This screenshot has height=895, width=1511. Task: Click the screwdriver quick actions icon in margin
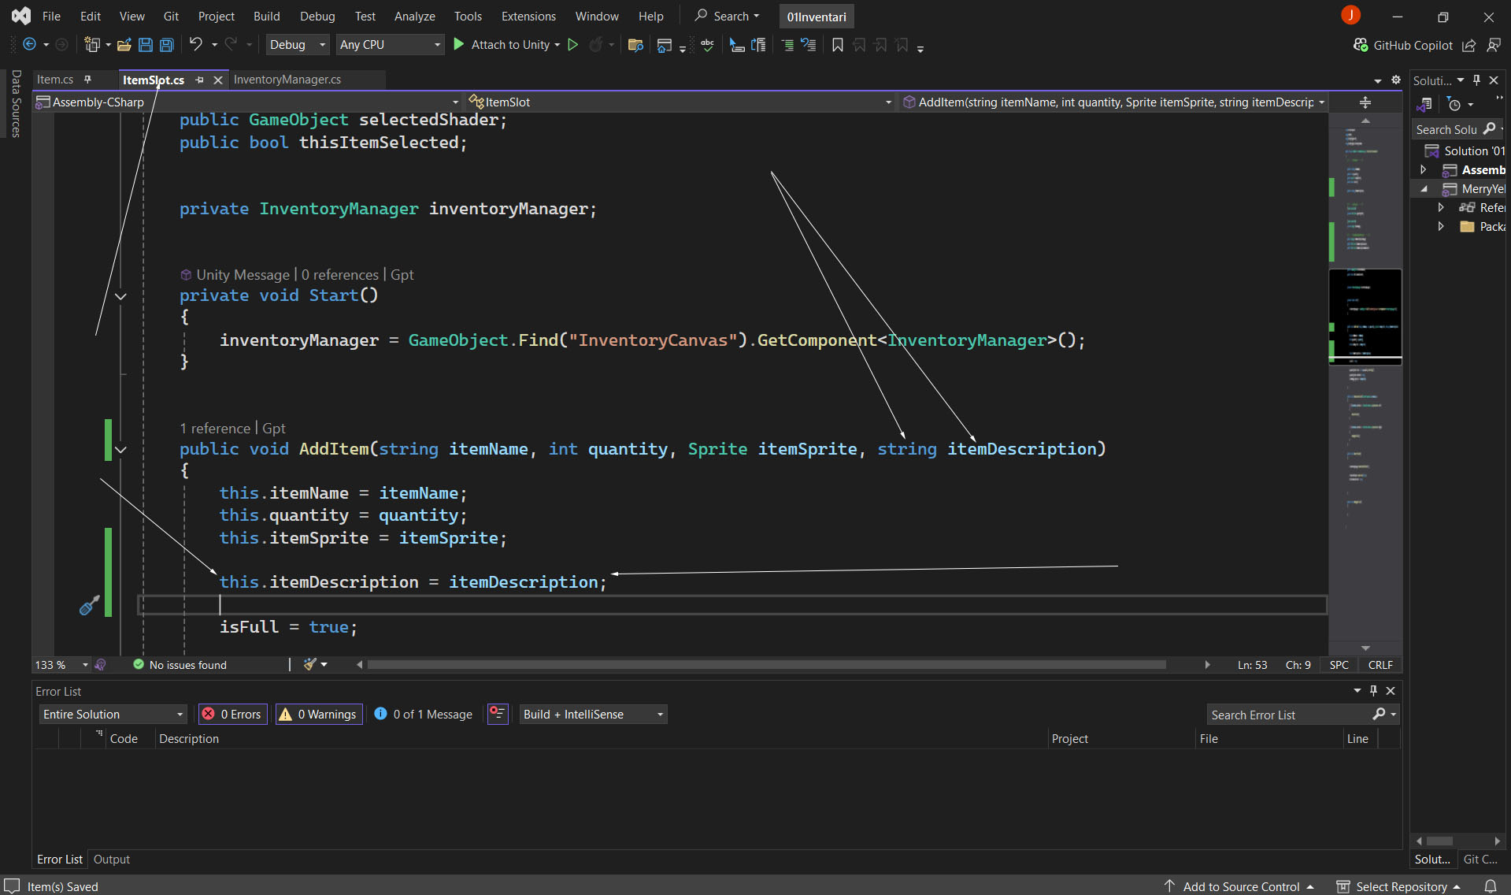[x=89, y=605]
